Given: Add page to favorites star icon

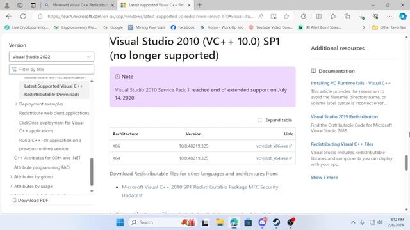Looking at the screenshot, I should [286, 17].
